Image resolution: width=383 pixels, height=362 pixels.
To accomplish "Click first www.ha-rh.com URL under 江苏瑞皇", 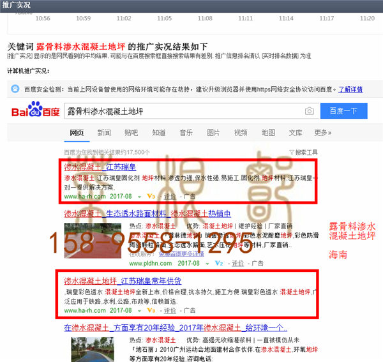I will tap(85, 197).
